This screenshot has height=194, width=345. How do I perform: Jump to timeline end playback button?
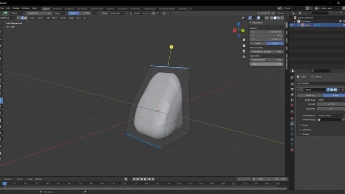click(153, 179)
